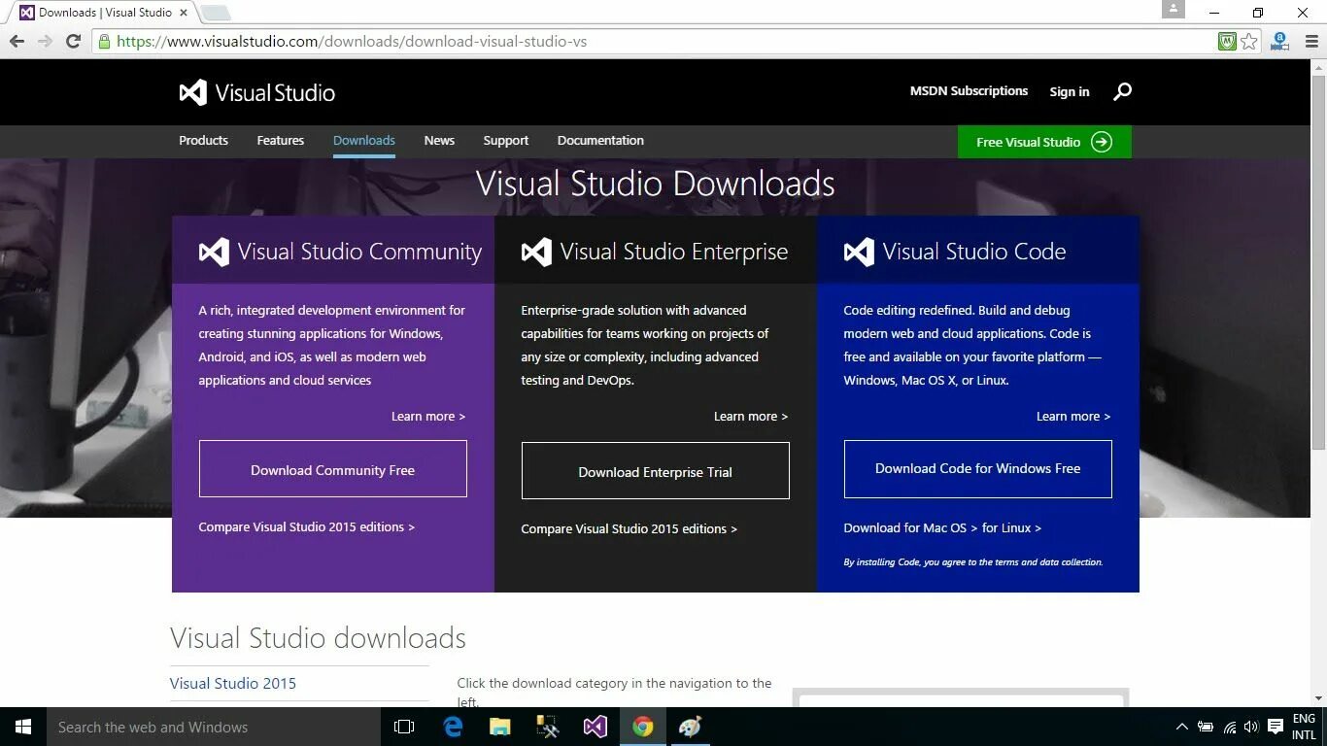The image size is (1327, 746).
Task: Open the Action Center notifications icon
Action: [1276, 727]
